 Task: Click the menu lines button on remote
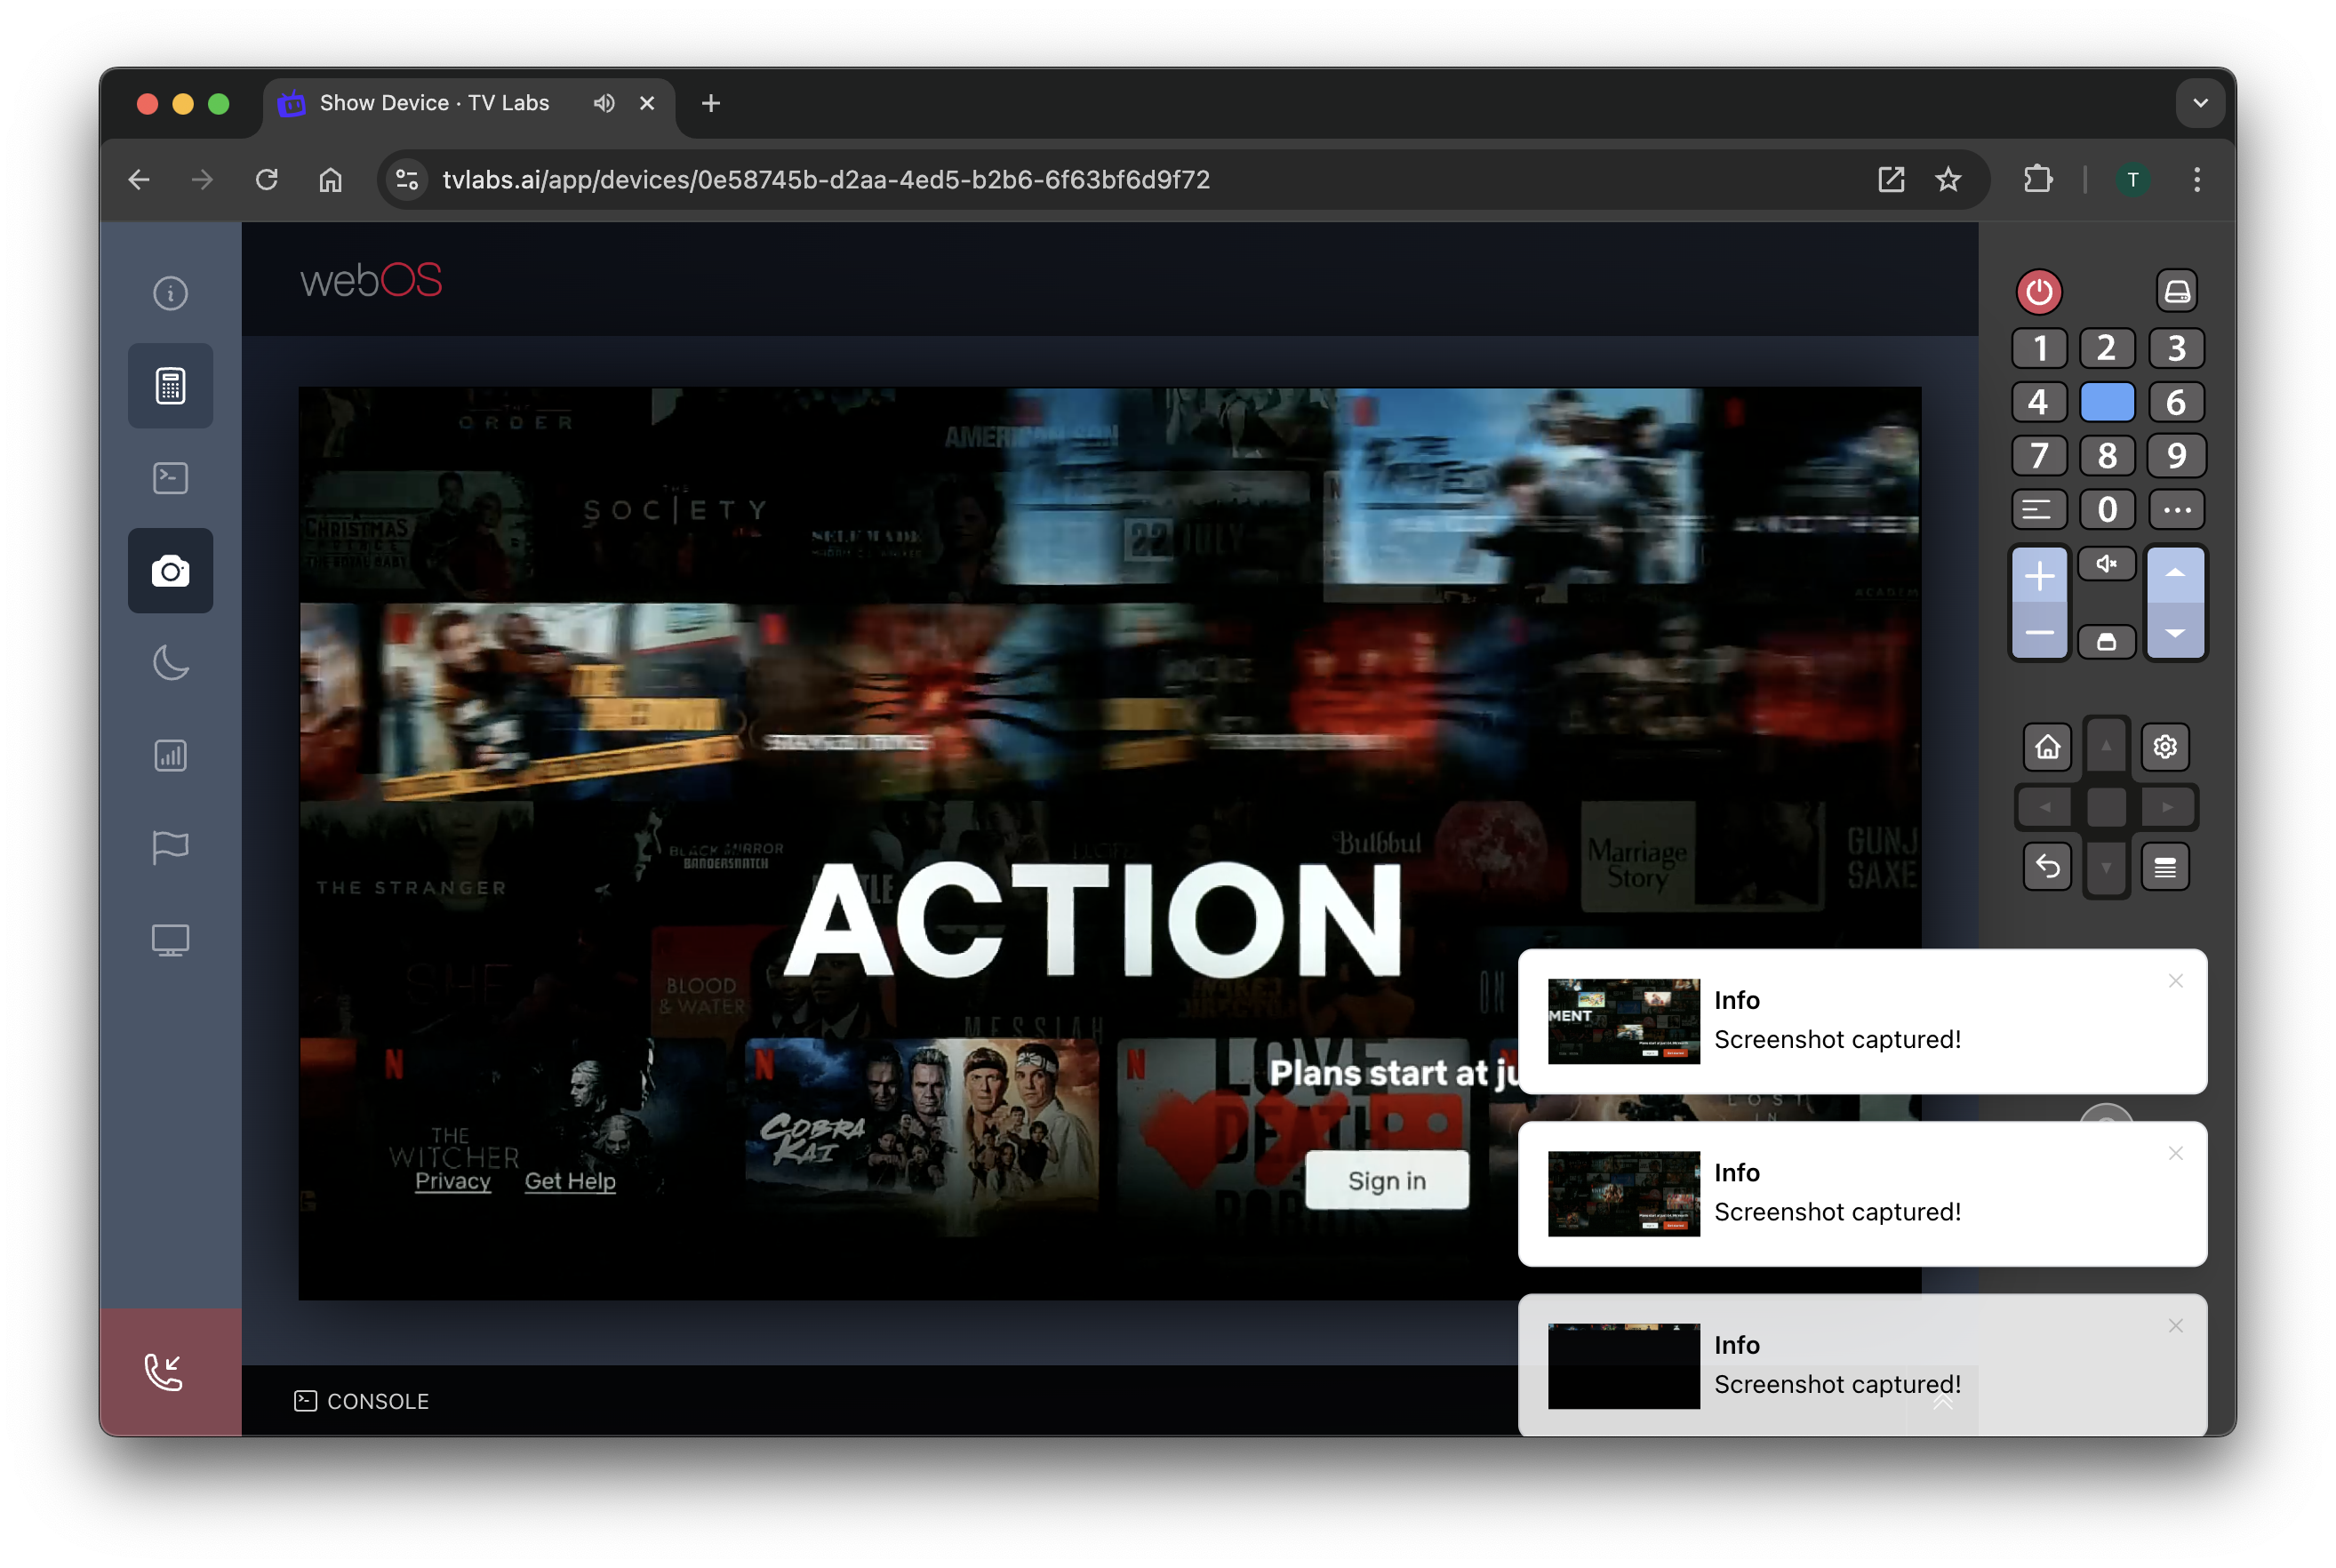(2165, 867)
